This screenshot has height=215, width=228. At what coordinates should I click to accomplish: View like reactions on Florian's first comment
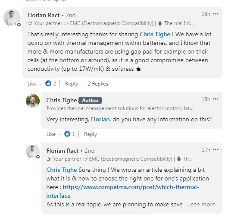click(x=50, y=84)
